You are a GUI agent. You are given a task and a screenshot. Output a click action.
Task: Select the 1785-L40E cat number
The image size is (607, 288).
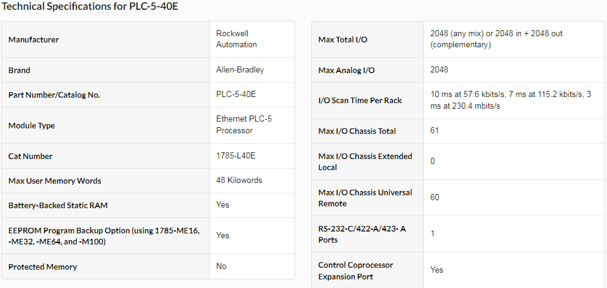click(236, 156)
